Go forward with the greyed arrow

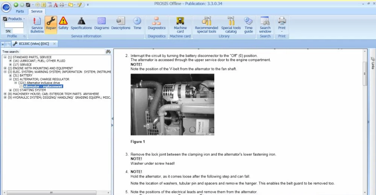click(x=22, y=5)
